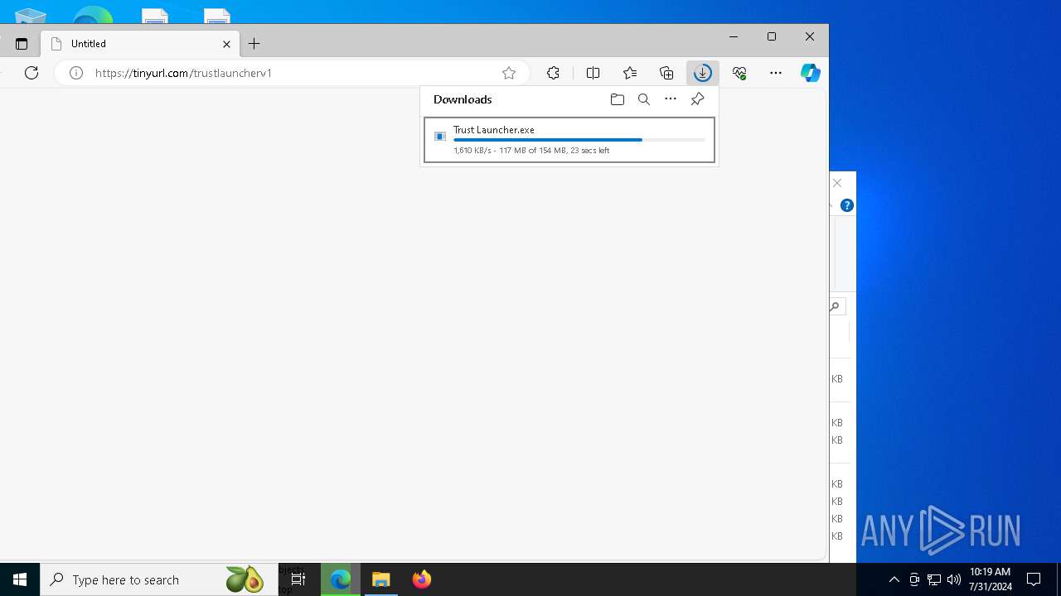Open Downloads folder icon in panel
This screenshot has height=596, width=1061.
click(x=618, y=99)
